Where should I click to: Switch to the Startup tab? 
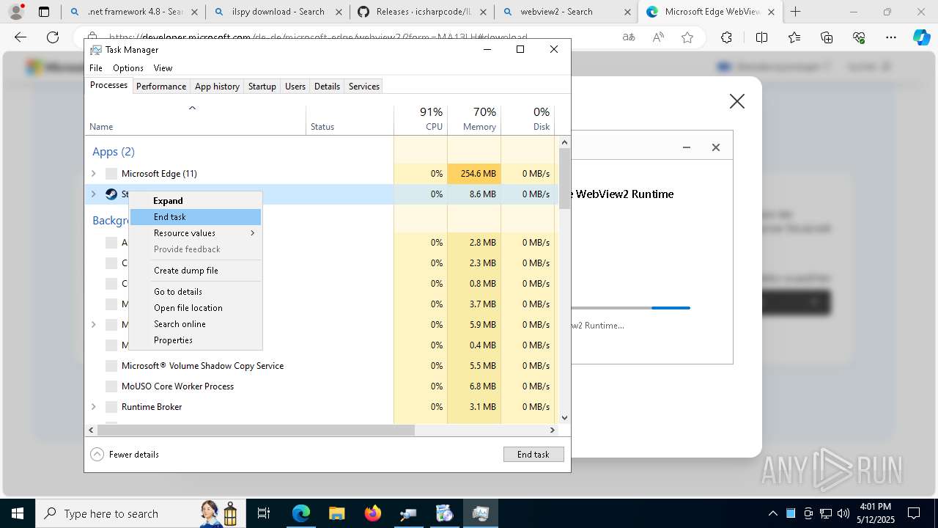pyautogui.click(x=262, y=87)
